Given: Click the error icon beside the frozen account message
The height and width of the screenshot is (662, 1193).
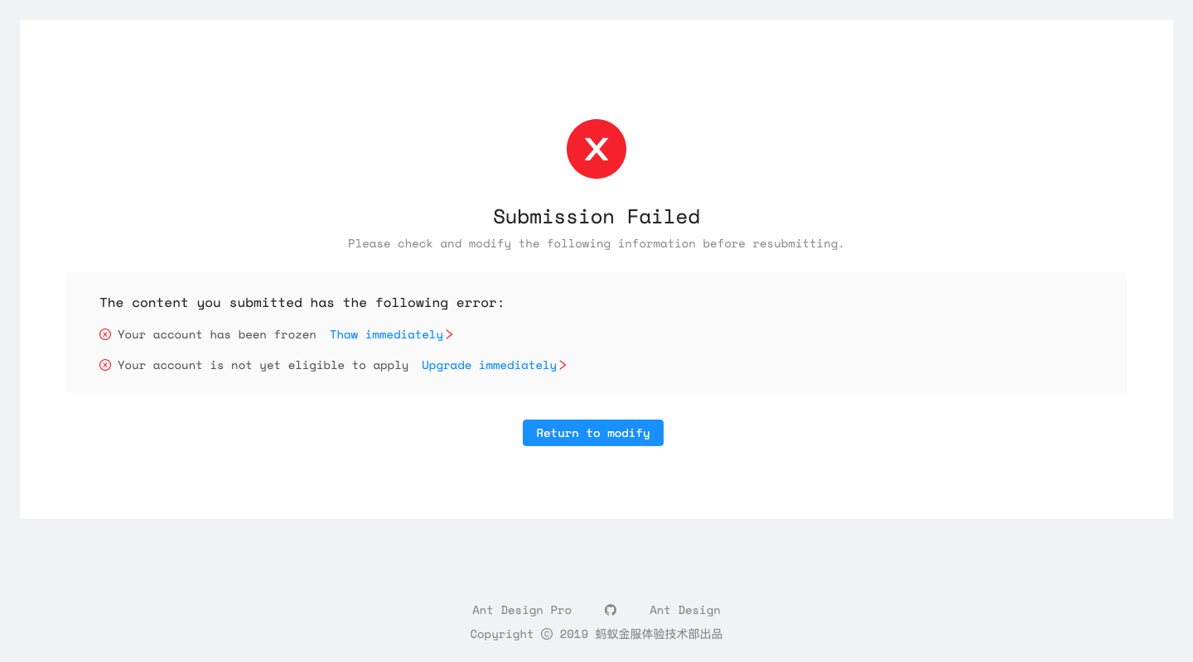Looking at the screenshot, I should coord(105,334).
